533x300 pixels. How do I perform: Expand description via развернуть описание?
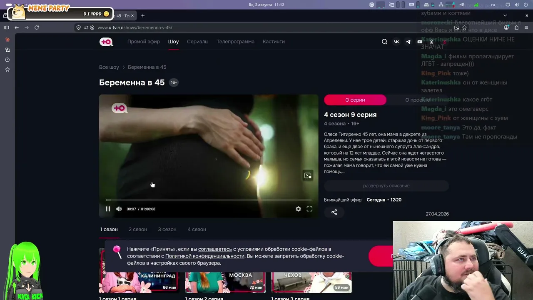386,186
